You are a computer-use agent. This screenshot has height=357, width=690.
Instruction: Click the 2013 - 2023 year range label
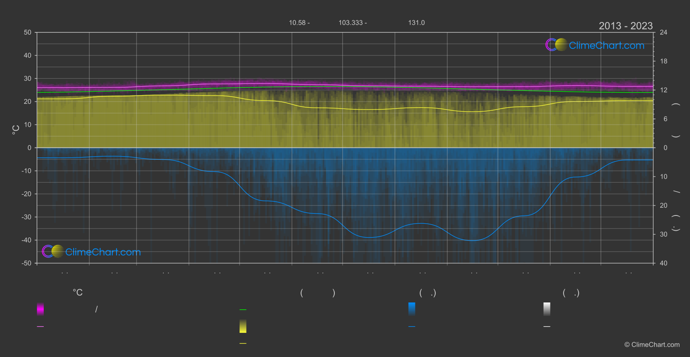625,26
